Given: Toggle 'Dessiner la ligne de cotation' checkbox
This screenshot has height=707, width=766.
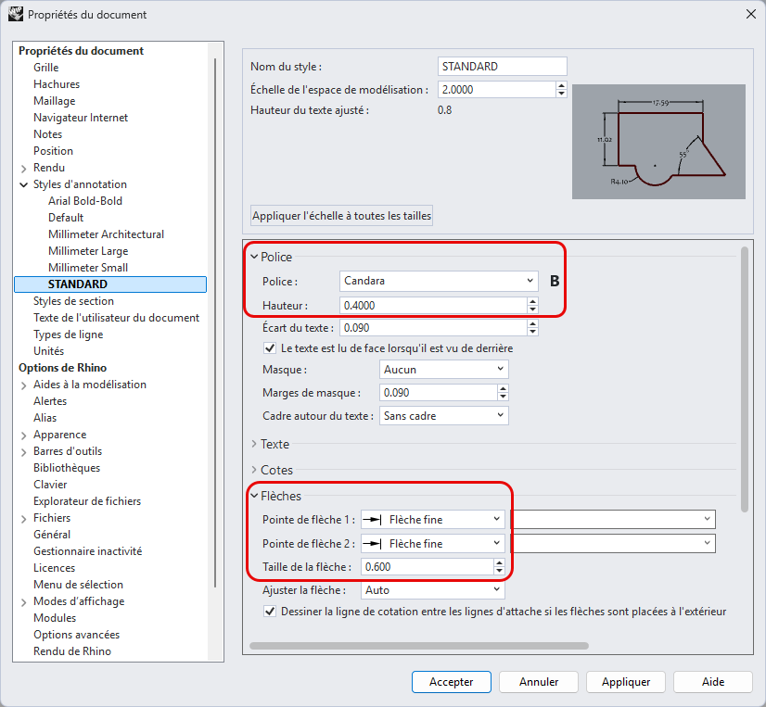Looking at the screenshot, I should [271, 612].
